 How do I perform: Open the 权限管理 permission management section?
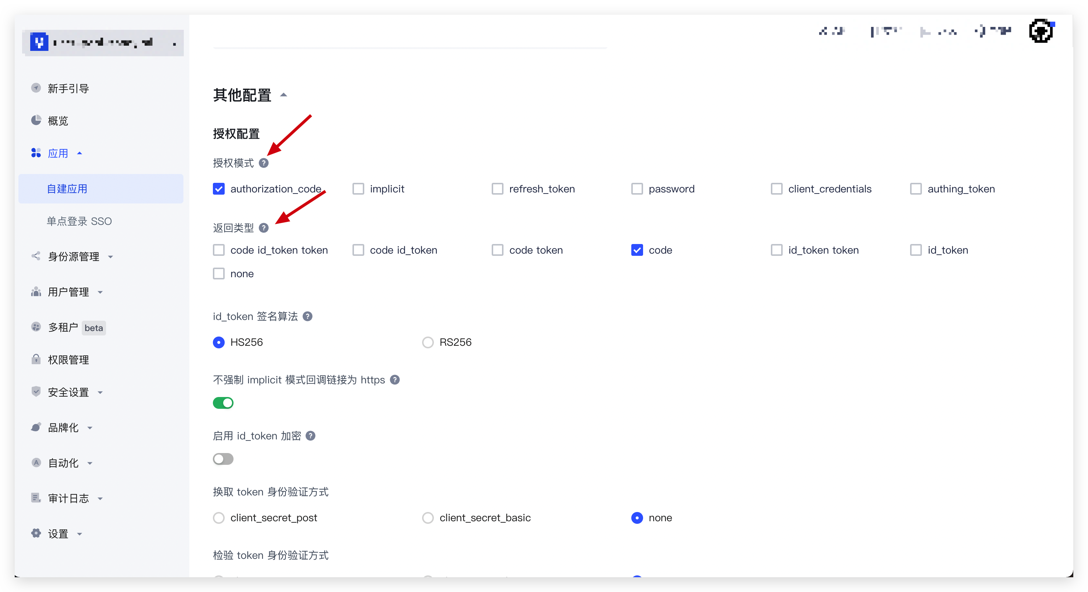[x=68, y=359]
